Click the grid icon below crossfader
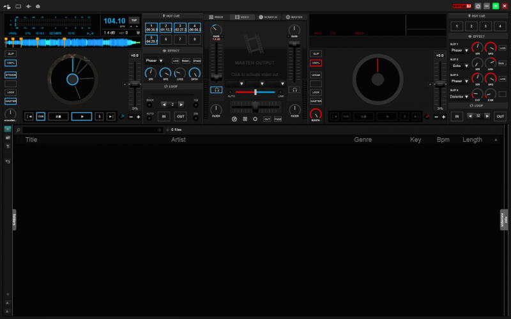The height and width of the screenshot is (319, 511). [245, 119]
